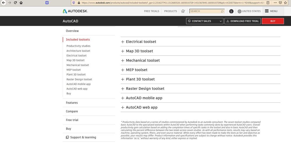Expand the Electrical toolset section
This screenshot has width=291, height=154.
point(200,42)
